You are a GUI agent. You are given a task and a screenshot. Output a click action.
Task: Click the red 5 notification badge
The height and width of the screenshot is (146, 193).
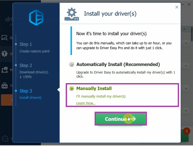point(187,131)
